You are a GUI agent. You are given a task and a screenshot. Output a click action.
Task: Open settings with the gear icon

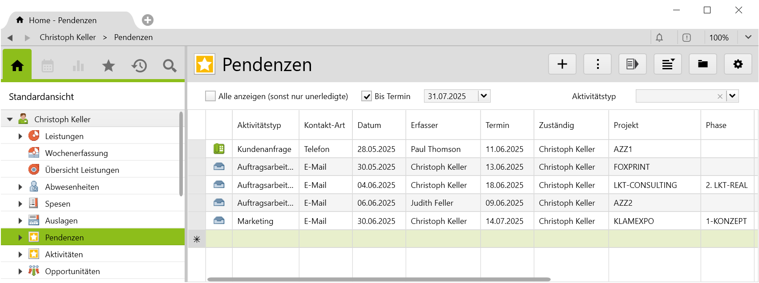pos(738,64)
